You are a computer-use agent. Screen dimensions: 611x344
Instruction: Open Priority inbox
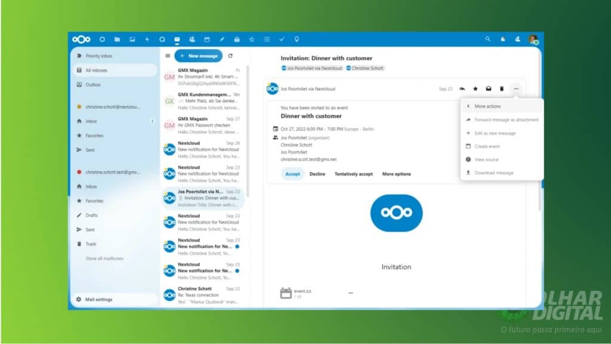115,56
